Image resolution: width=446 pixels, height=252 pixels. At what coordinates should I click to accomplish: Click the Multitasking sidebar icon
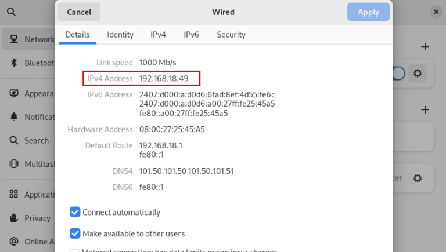[x=14, y=164]
